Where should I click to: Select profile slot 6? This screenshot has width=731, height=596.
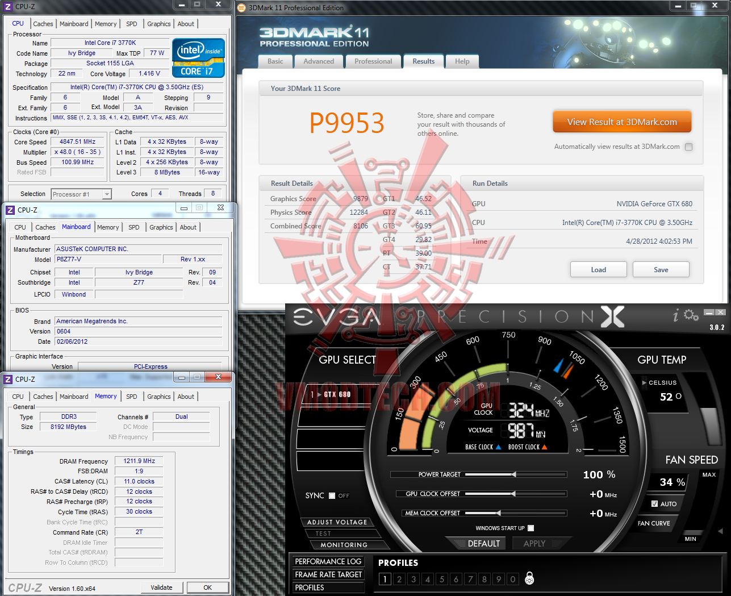coord(456,579)
